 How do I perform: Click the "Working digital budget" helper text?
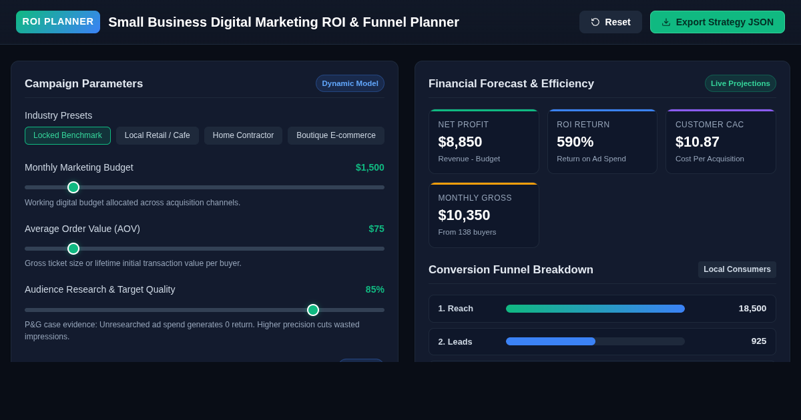(x=132, y=203)
